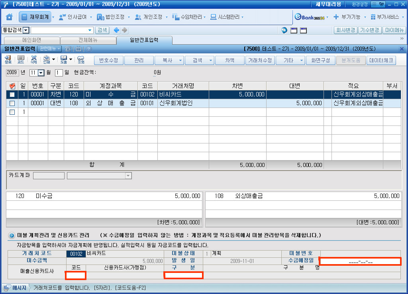Expand the 복사 button dropdown arrow

180,61
